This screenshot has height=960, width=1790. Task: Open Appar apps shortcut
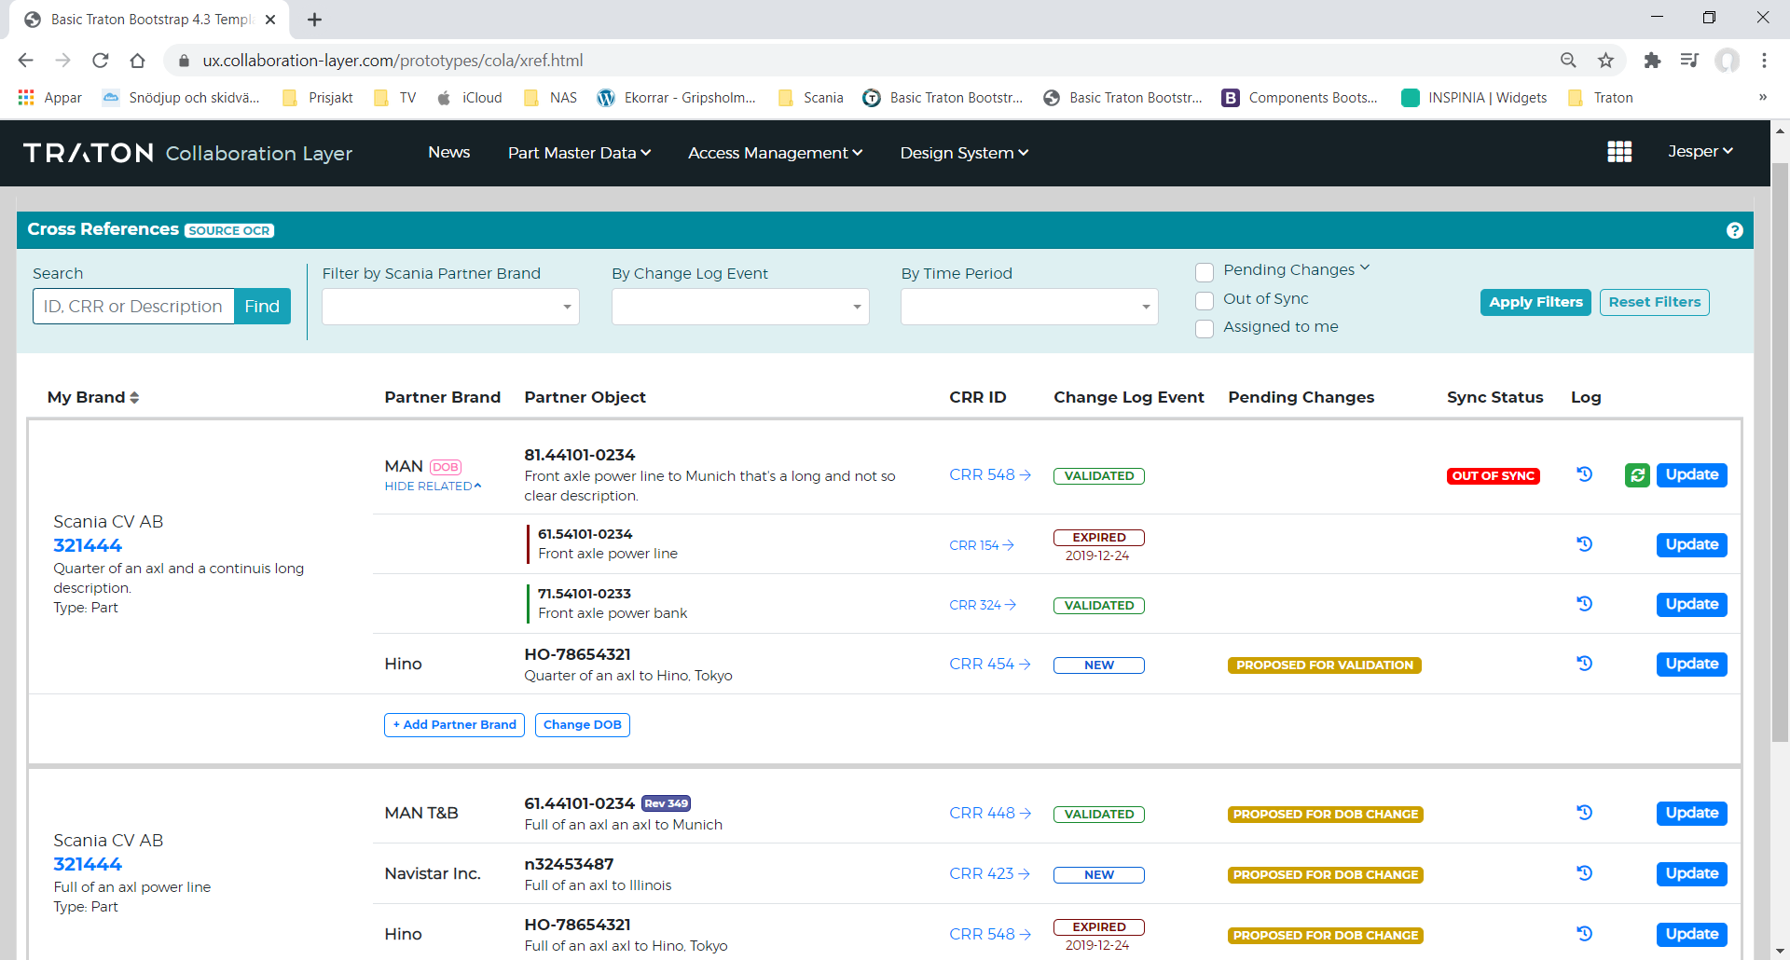(50, 98)
